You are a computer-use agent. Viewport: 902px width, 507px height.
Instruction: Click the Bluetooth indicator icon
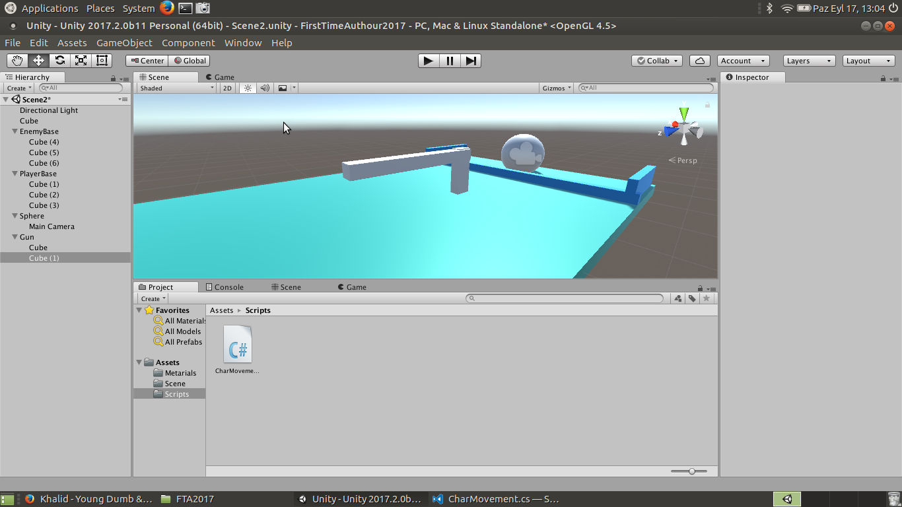769,8
